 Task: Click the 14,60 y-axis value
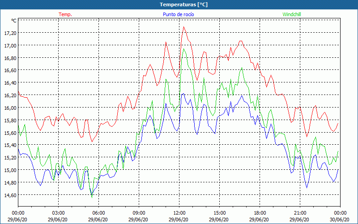(10, 195)
